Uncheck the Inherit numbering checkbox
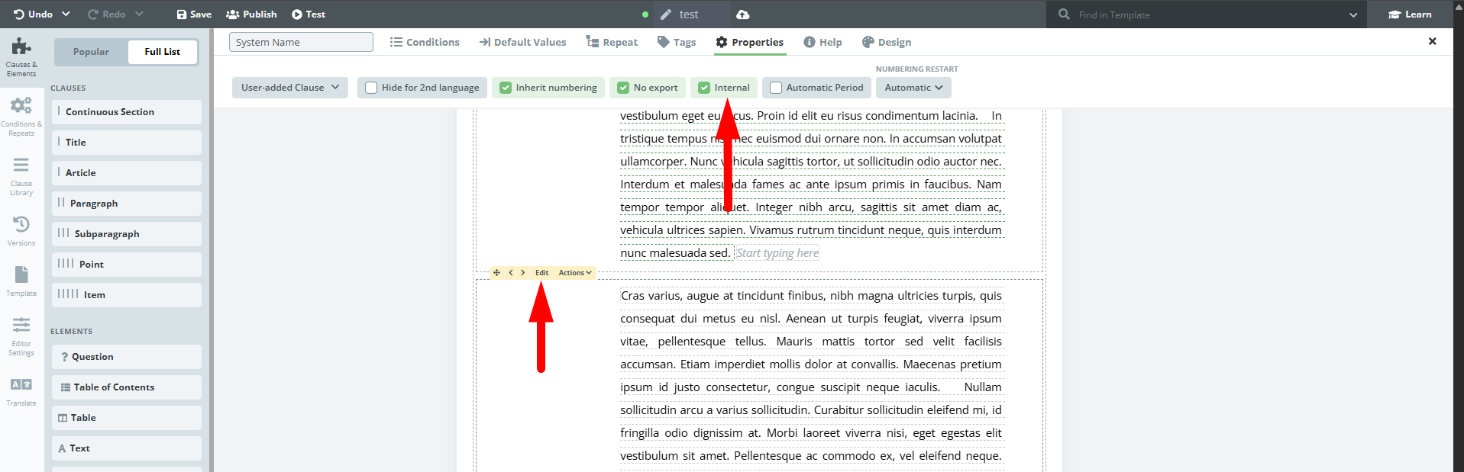This screenshot has width=1464, height=472. pos(506,88)
